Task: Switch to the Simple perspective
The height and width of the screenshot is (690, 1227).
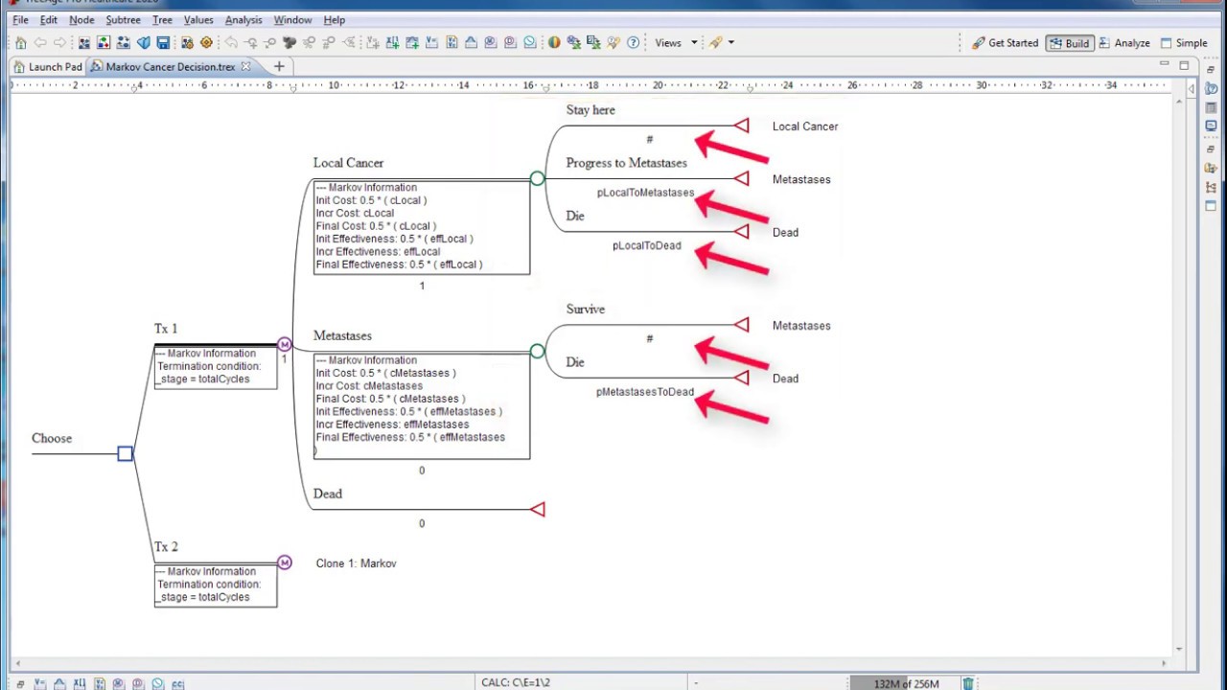Action: pos(1184,43)
